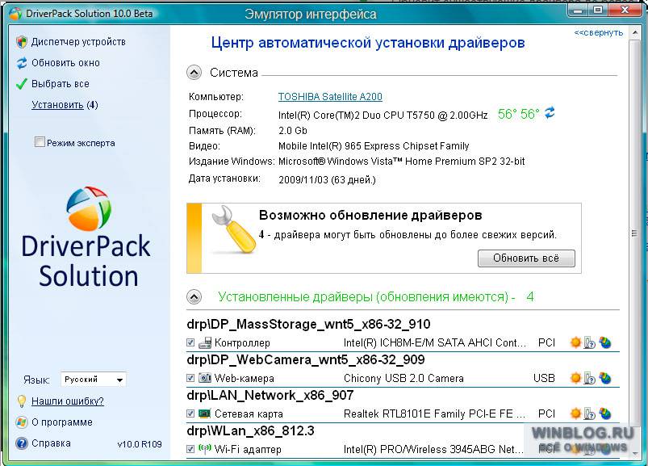Uncheck the Сетевая карта driver checkbox

[190, 414]
